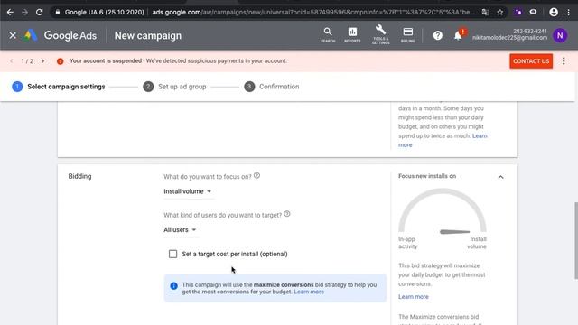Click the page vertical scrollbar
Image resolution: width=578 pixels, height=325 pixels.
(x=576, y=240)
